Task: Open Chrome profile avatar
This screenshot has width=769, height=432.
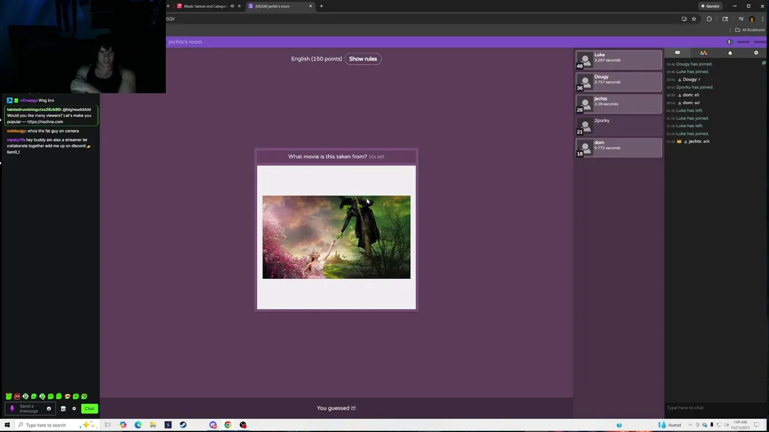Action: point(752,19)
